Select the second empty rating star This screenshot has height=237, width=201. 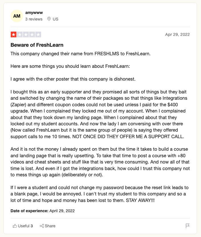[x=19, y=34]
